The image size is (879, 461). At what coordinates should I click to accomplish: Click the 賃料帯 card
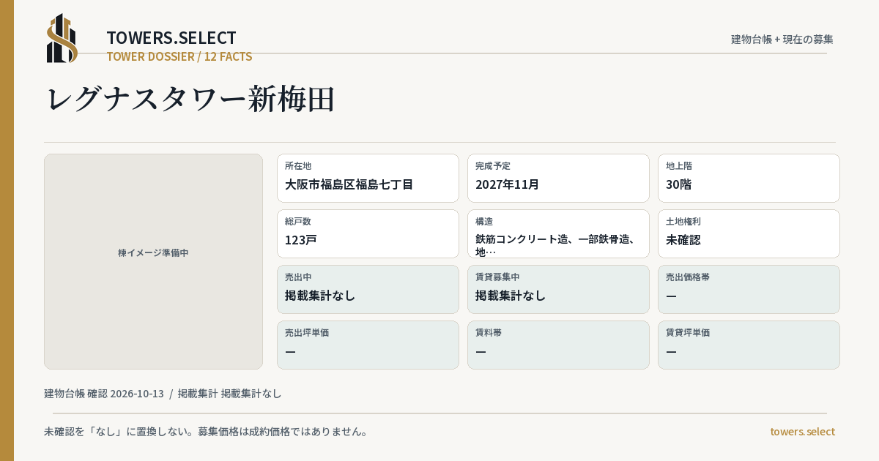pyautogui.click(x=558, y=345)
